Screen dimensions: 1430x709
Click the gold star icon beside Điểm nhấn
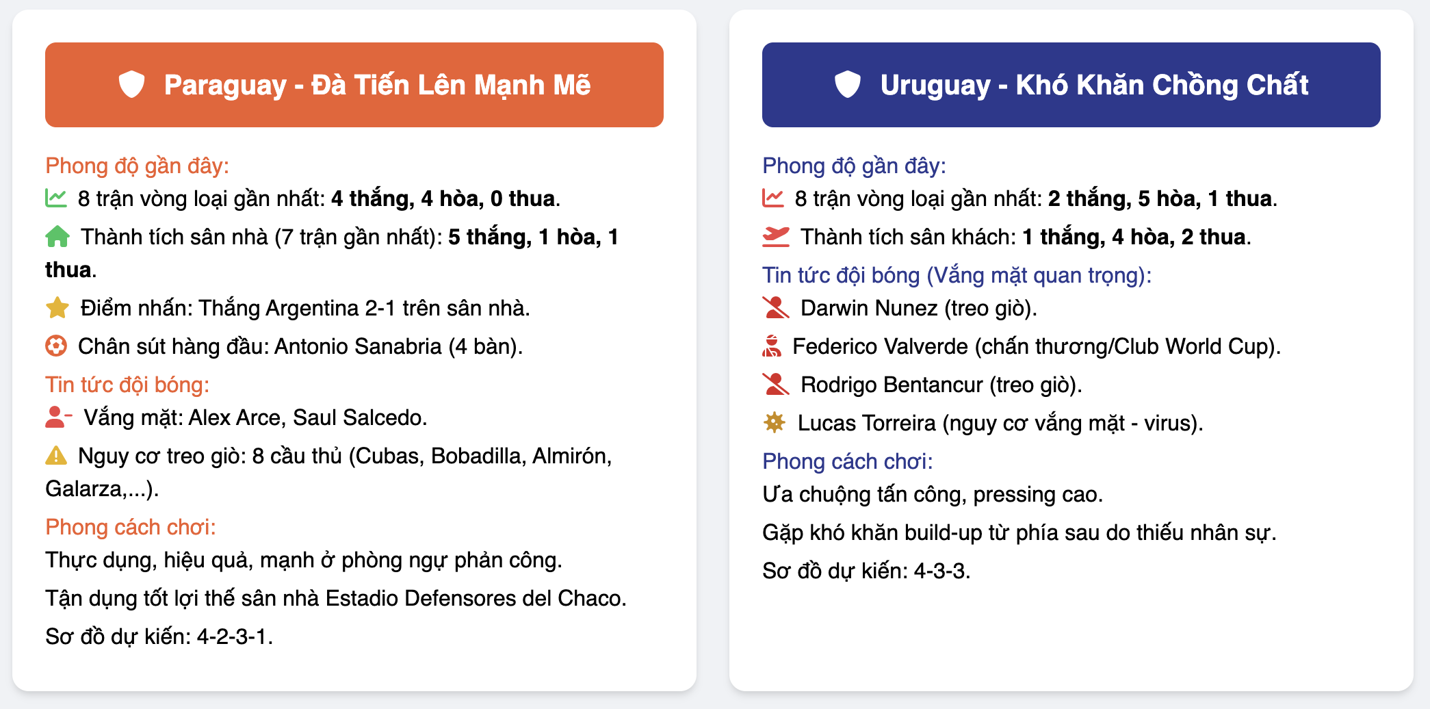pyautogui.click(x=57, y=307)
